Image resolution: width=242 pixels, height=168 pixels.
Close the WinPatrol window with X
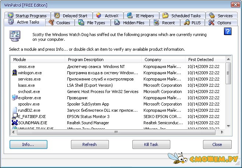(x=235, y=5)
